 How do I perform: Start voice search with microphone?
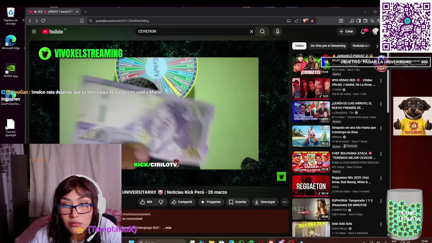277,31
